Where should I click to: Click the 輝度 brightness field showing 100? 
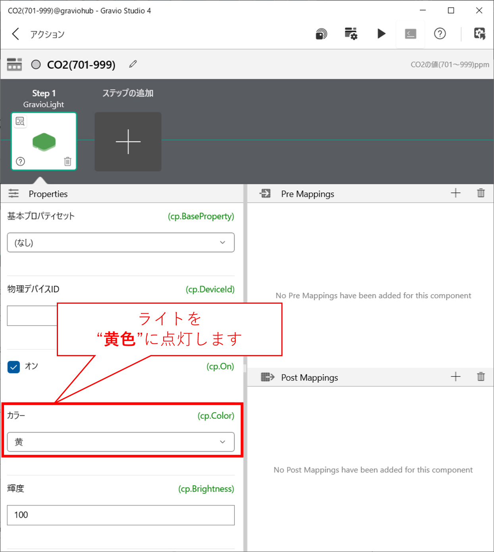121,515
